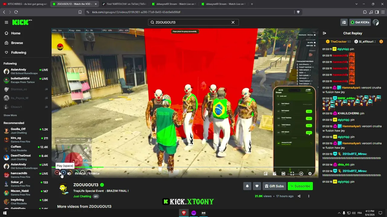This screenshot has height=217, width=387.
Task: Switch to the first ddwayne69 Stream tab
Action: point(173,4)
